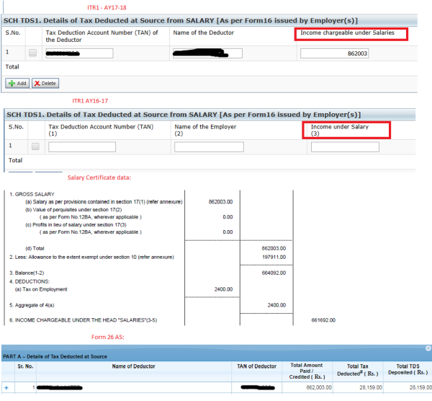432x401 pixels.
Task: Click the empty TAN field in AY16-17 form
Action: coord(82,147)
